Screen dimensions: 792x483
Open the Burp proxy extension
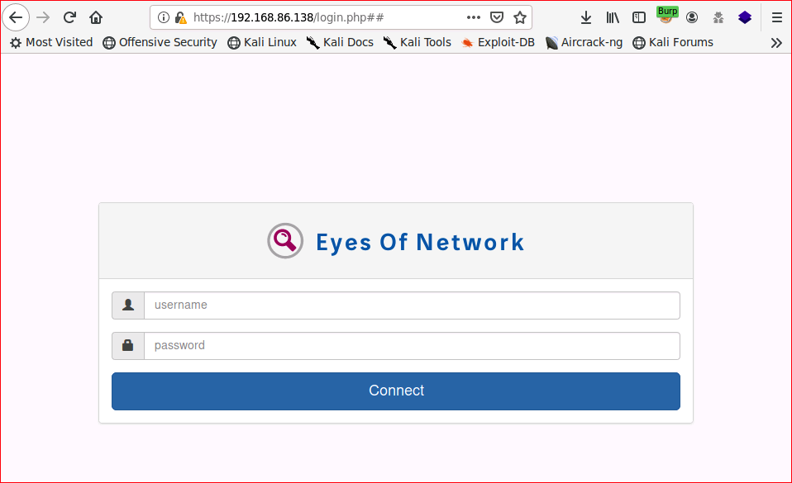[666, 16]
